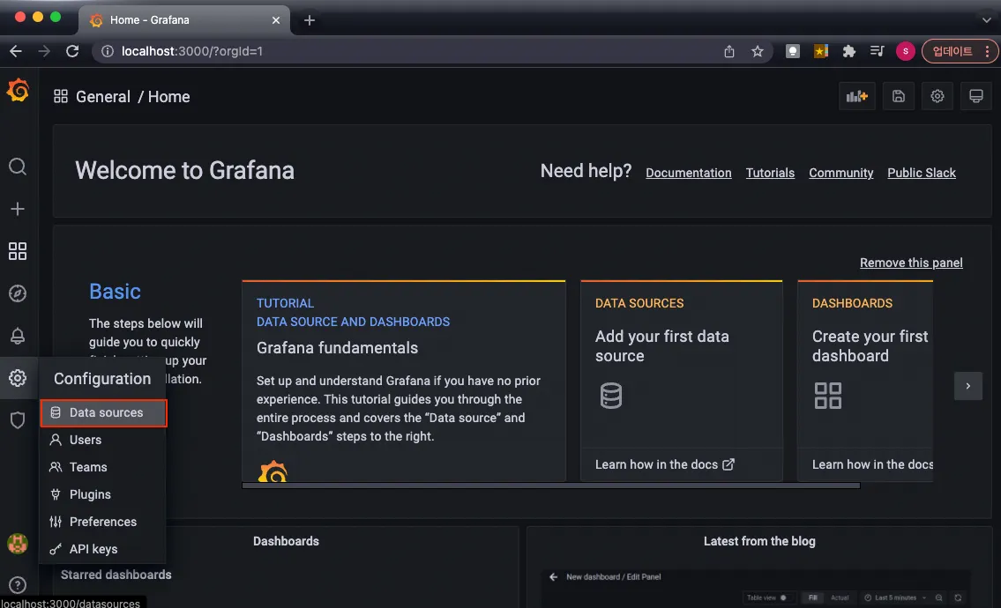The width and height of the screenshot is (1001, 608).
Task: Reload the page with browser refresh icon
Action: 72,51
